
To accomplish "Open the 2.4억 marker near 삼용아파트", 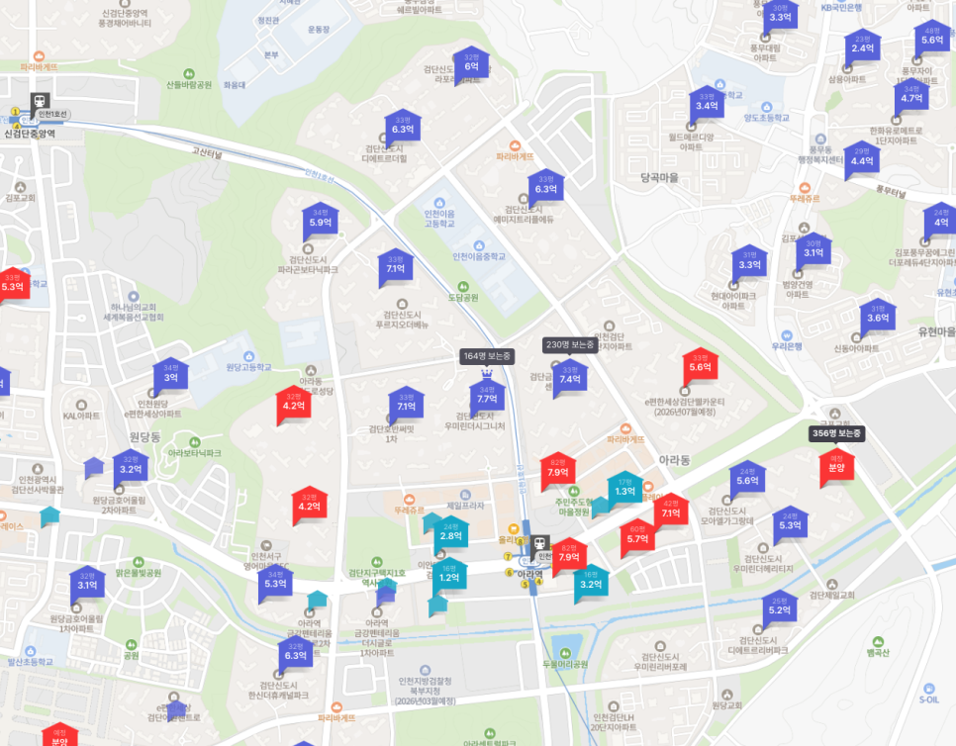I will coord(862,47).
